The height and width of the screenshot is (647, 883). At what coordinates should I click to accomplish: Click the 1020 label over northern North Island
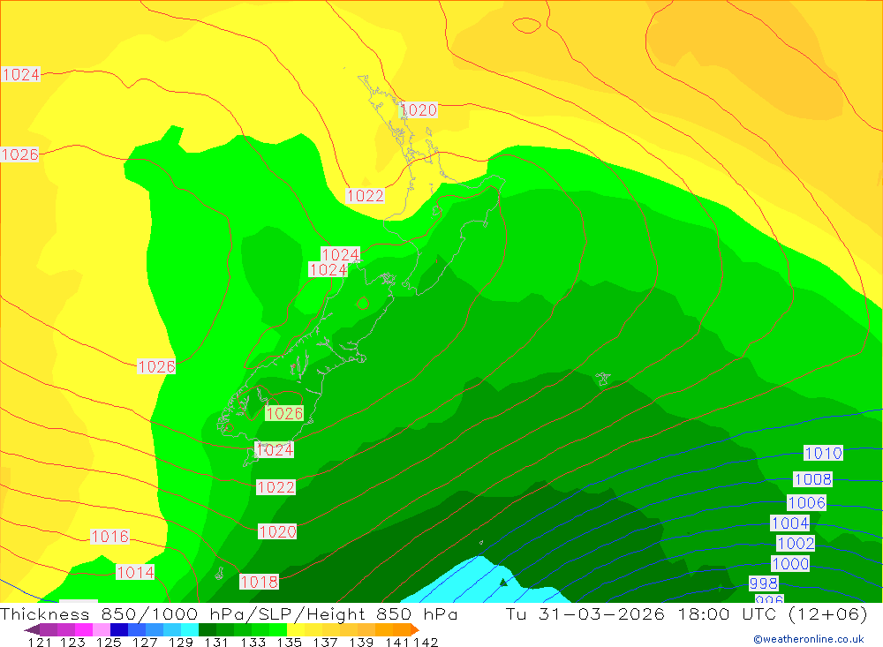(419, 109)
